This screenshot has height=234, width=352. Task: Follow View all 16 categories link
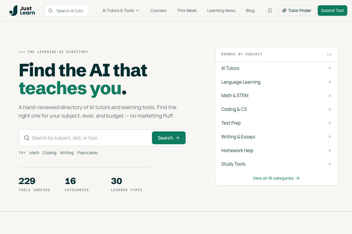pos(276,178)
